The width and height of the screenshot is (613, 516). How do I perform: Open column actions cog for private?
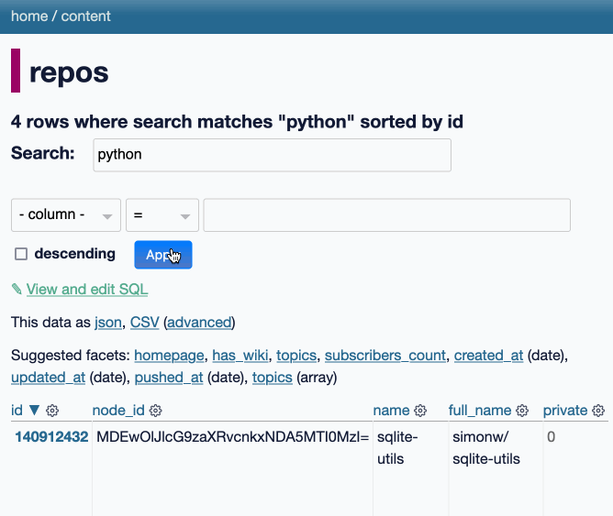pos(598,411)
